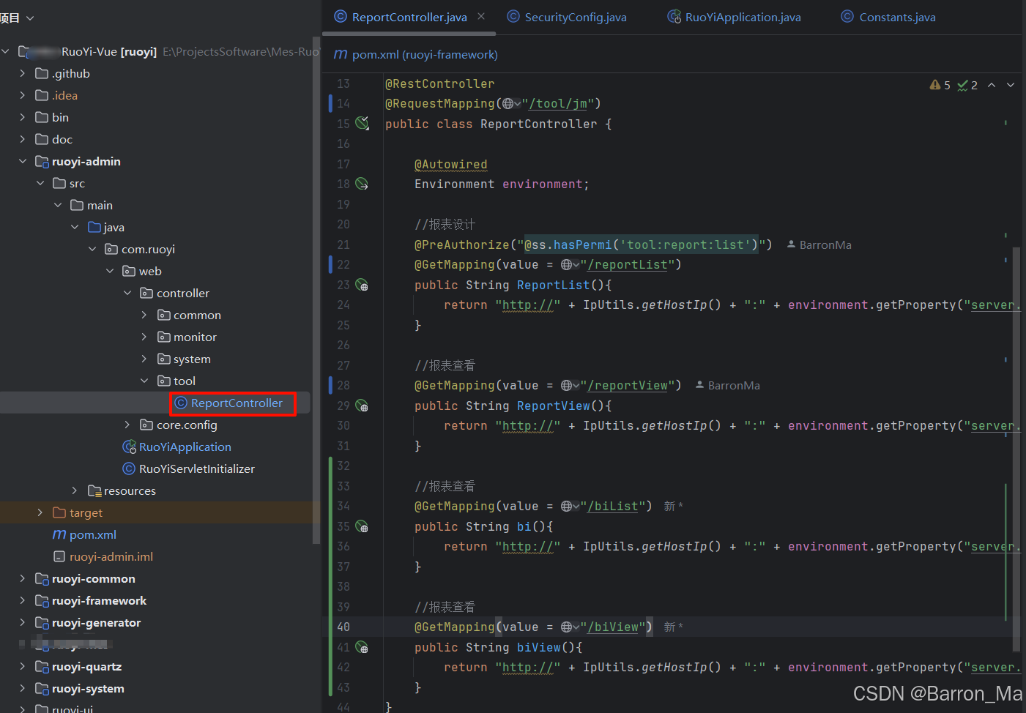Viewport: 1026px width, 713px height.
Task: Close the ReportController.java tab
Action: click(481, 16)
